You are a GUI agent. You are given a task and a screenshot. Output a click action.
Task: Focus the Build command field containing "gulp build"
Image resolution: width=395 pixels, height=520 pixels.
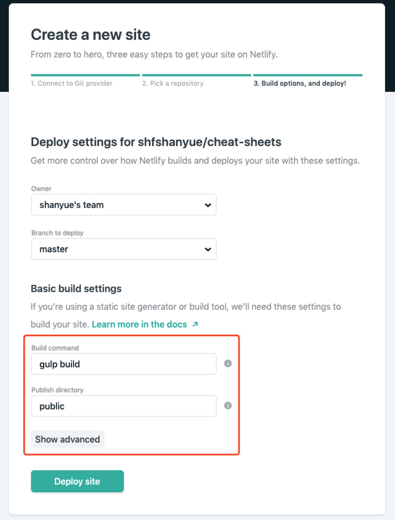123,364
